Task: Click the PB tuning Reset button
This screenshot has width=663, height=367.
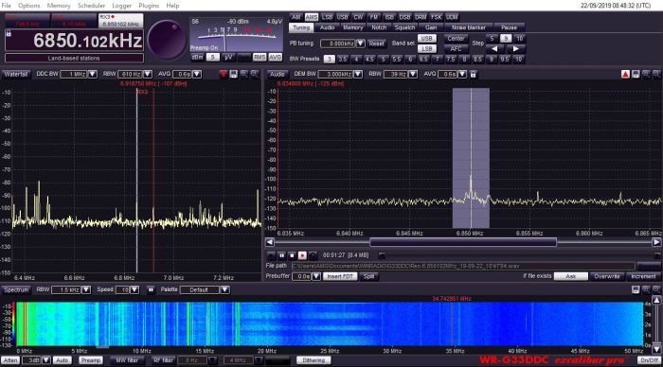Action: pyautogui.click(x=376, y=44)
